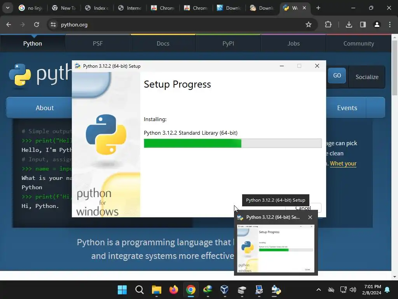The height and width of the screenshot is (299, 398).
Task: Bookmark this page with the star
Action: point(308,25)
